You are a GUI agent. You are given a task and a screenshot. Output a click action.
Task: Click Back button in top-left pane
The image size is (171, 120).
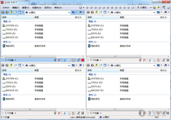(x=3, y=13)
